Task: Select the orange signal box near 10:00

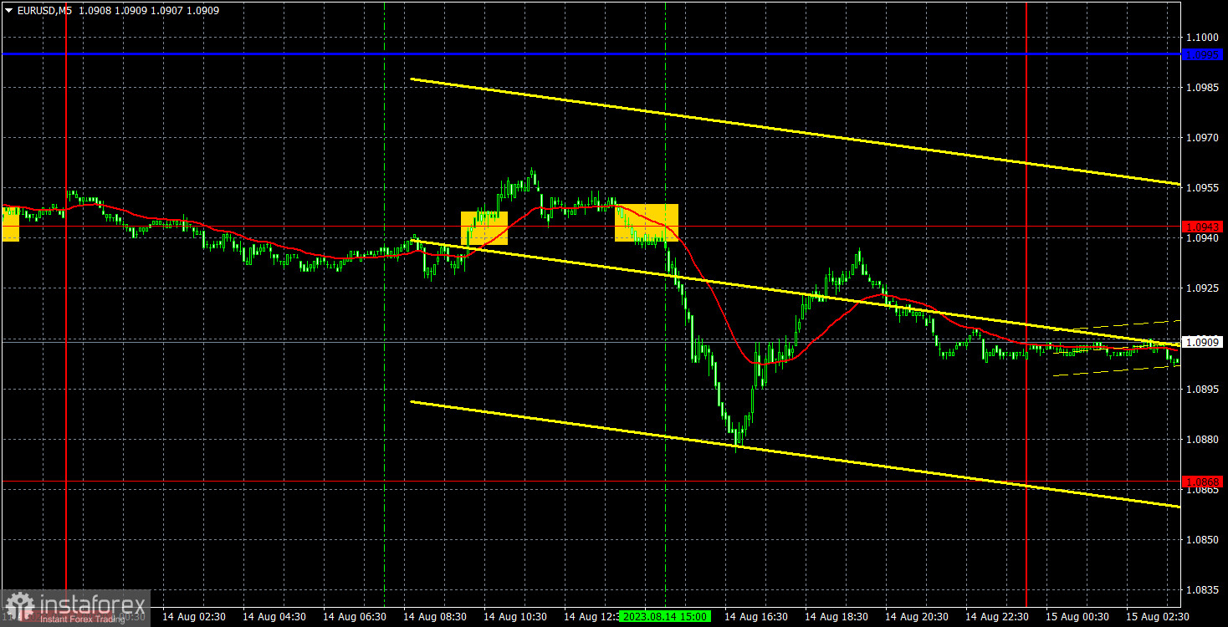Action: coord(484,228)
